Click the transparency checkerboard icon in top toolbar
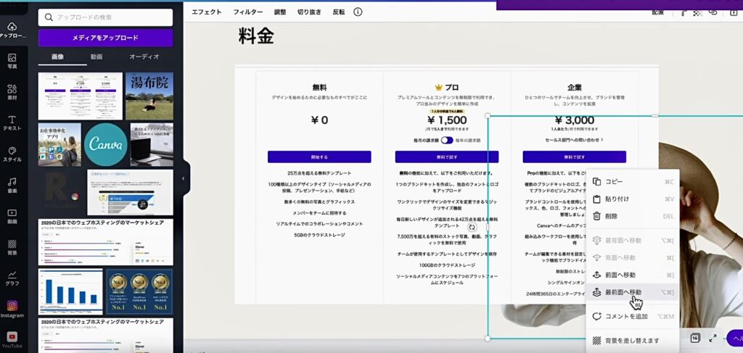The width and height of the screenshot is (743, 353). point(697,13)
